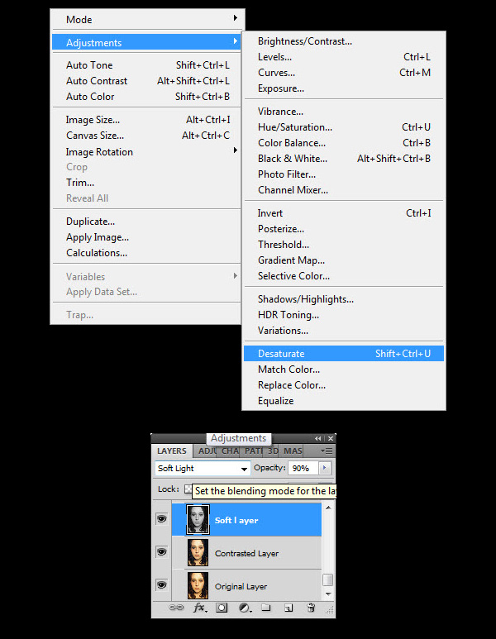Screen dimensions: 496x639
Task: Open Posterize adjustment
Action: tap(344, 229)
